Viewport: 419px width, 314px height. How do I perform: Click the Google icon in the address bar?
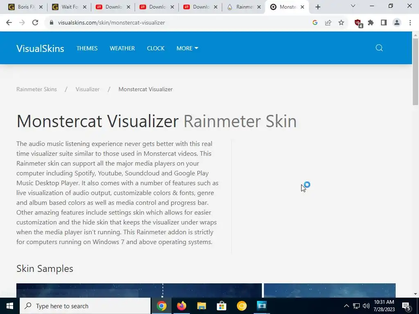(315, 23)
